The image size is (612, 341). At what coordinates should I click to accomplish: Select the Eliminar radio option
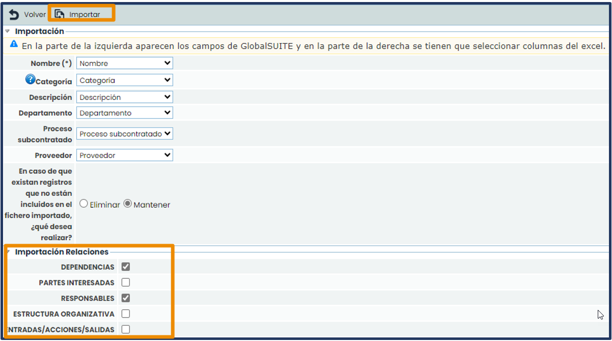(x=84, y=204)
